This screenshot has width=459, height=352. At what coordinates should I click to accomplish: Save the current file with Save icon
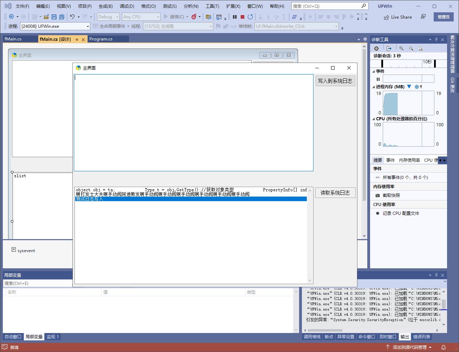click(x=54, y=17)
